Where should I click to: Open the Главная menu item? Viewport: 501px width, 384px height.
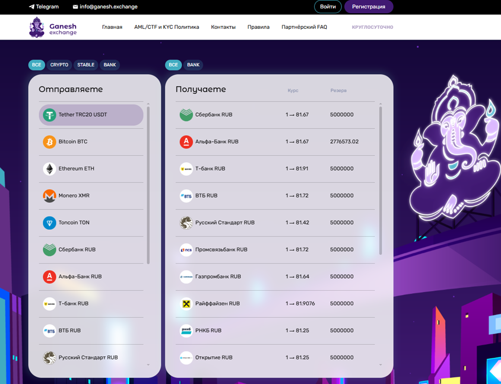point(112,27)
